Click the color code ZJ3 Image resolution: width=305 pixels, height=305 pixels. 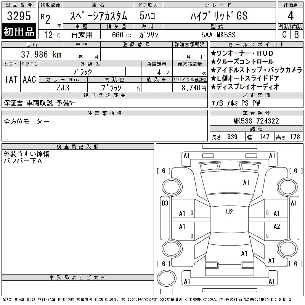(x=63, y=88)
